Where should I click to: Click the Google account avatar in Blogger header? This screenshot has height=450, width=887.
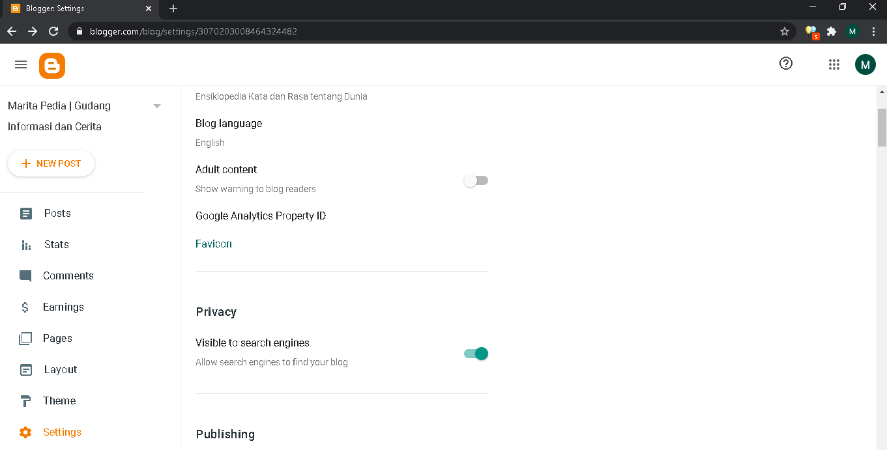[x=865, y=64]
